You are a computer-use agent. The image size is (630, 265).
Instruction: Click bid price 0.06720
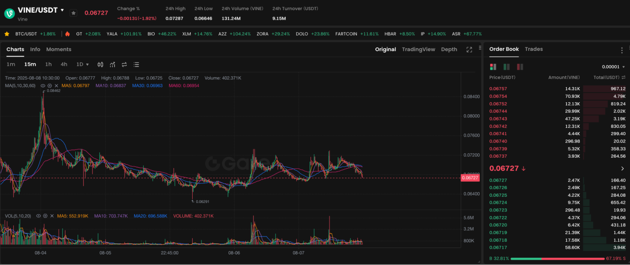[x=498, y=225]
